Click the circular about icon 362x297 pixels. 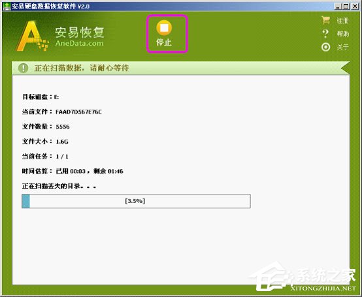coord(326,47)
